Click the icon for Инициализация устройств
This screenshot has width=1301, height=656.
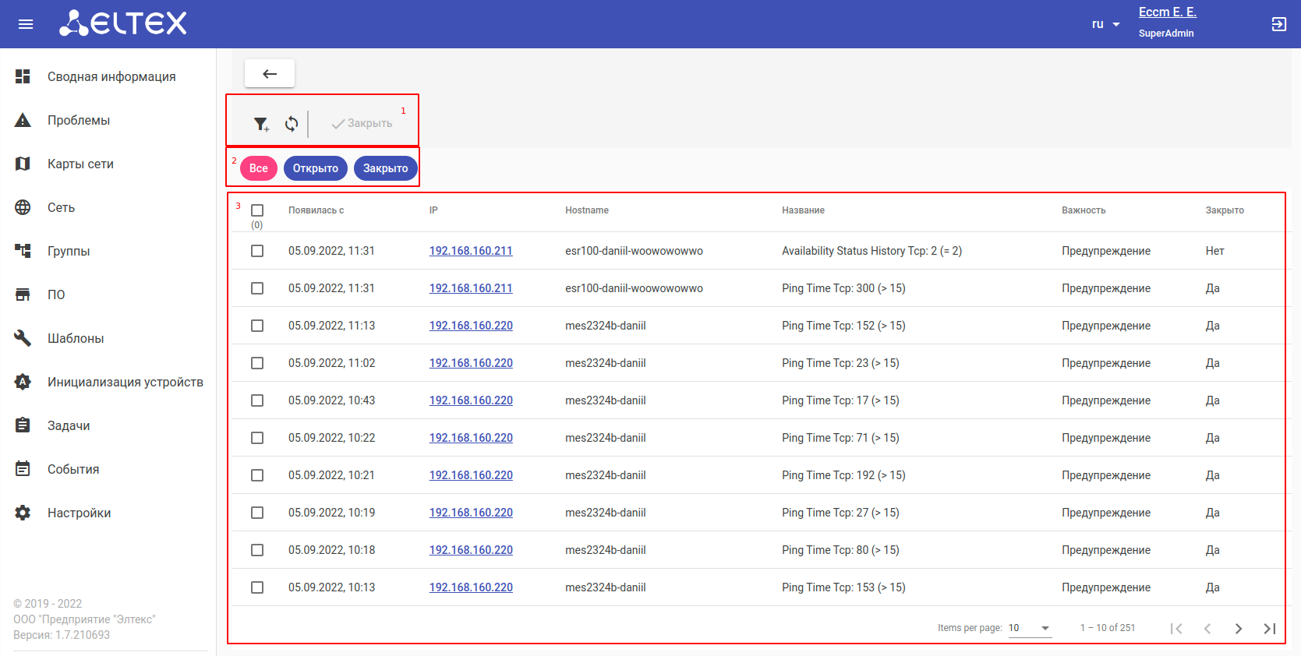tap(23, 382)
